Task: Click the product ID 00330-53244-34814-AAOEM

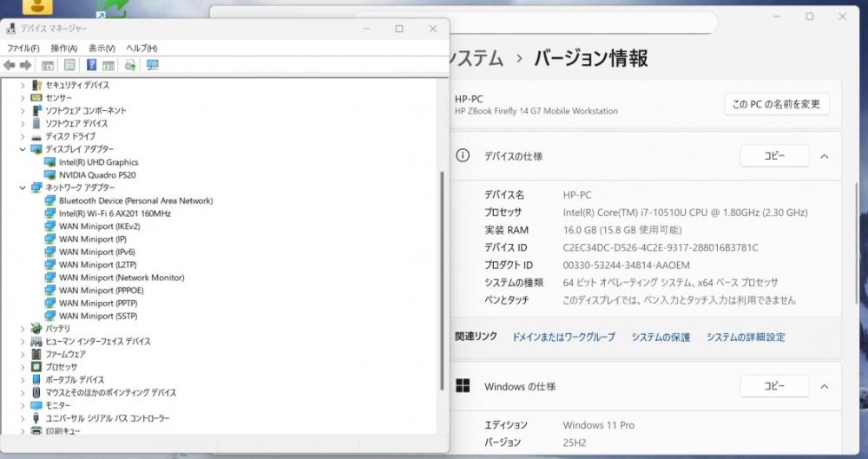Action: [626, 266]
